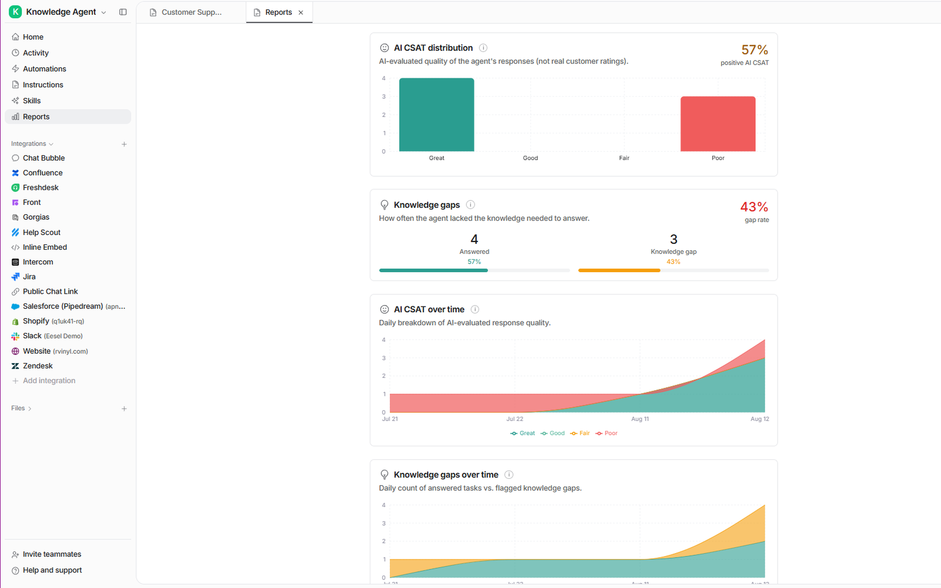Click the Add integration button
941x588 pixels.
coord(44,381)
